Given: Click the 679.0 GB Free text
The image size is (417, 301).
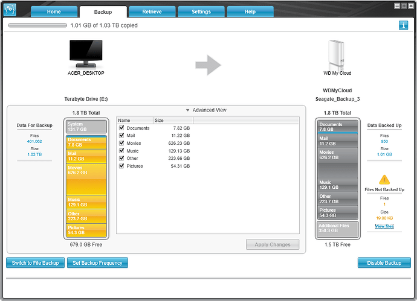Looking at the screenshot, I should pyautogui.click(x=86, y=244).
